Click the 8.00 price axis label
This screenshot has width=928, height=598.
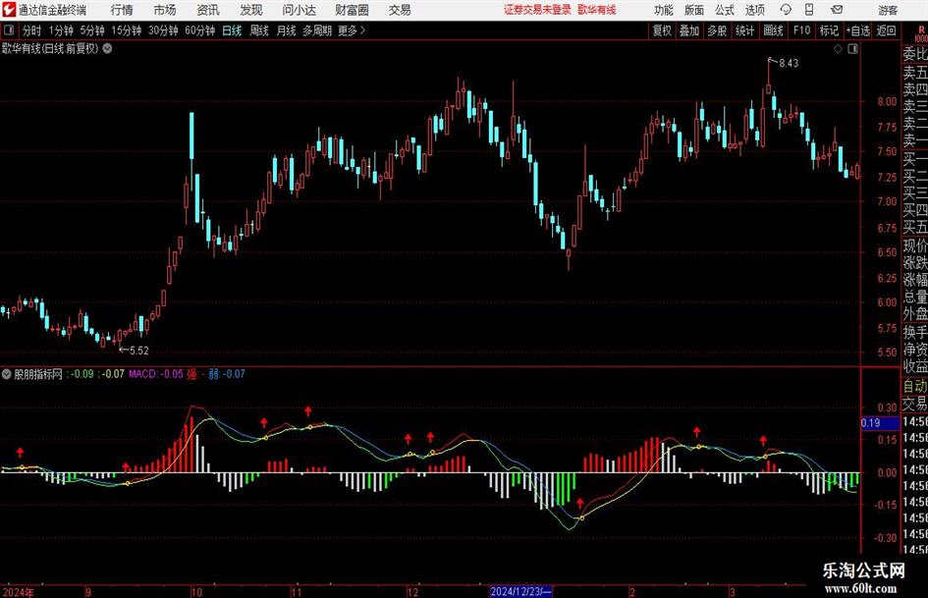(x=887, y=101)
